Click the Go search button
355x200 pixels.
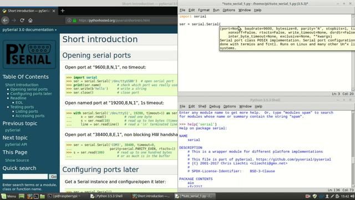53,177
